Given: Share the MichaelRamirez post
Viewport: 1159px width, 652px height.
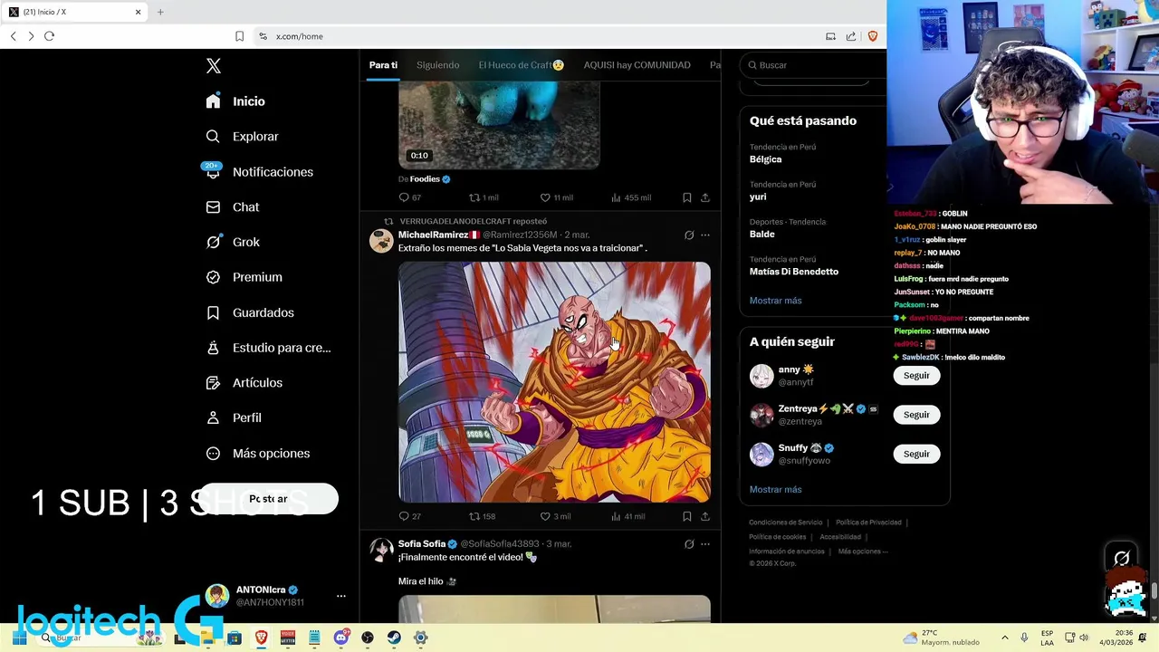Looking at the screenshot, I should tap(705, 516).
